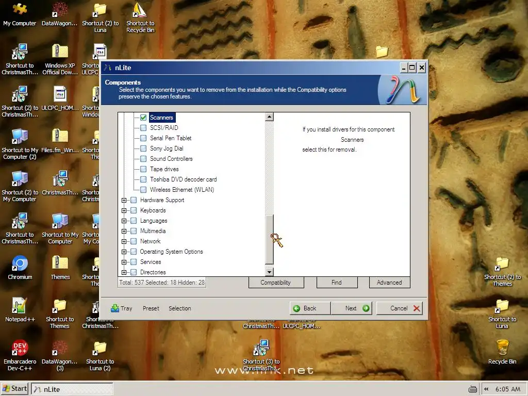Image resolution: width=528 pixels, height=396 pixels.
Task: Open the Selection menu
Action: click(x=180, y=308)
